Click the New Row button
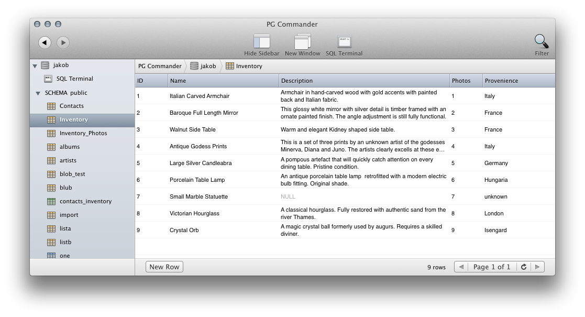 [x=164, y=267]
